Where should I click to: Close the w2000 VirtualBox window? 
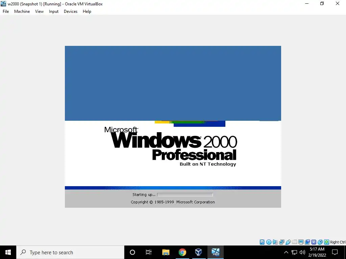tap(338, 4)
